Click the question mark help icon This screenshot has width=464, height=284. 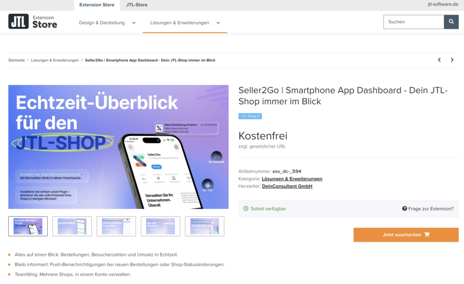(404, 208)
